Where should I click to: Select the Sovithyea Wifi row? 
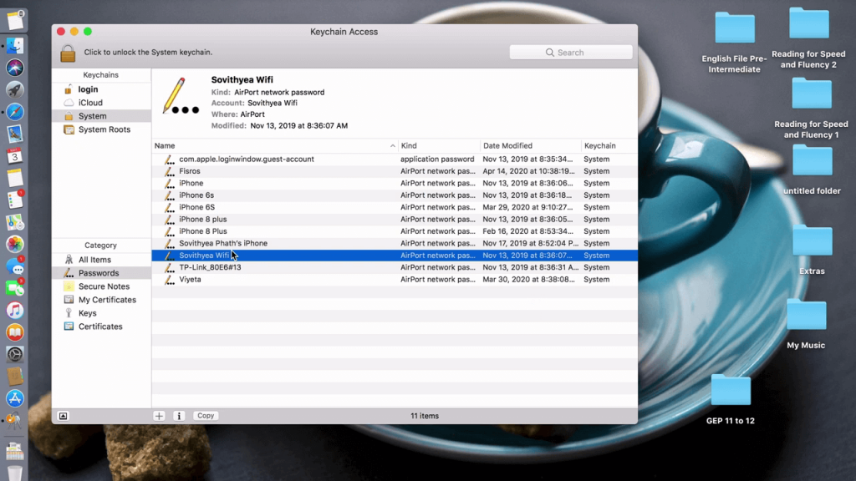coord(395,256)
